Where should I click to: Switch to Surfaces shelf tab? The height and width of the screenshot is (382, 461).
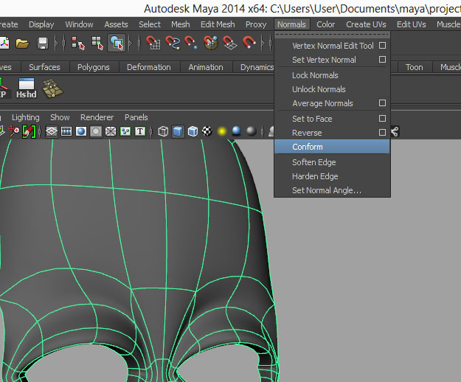point(44,67)
